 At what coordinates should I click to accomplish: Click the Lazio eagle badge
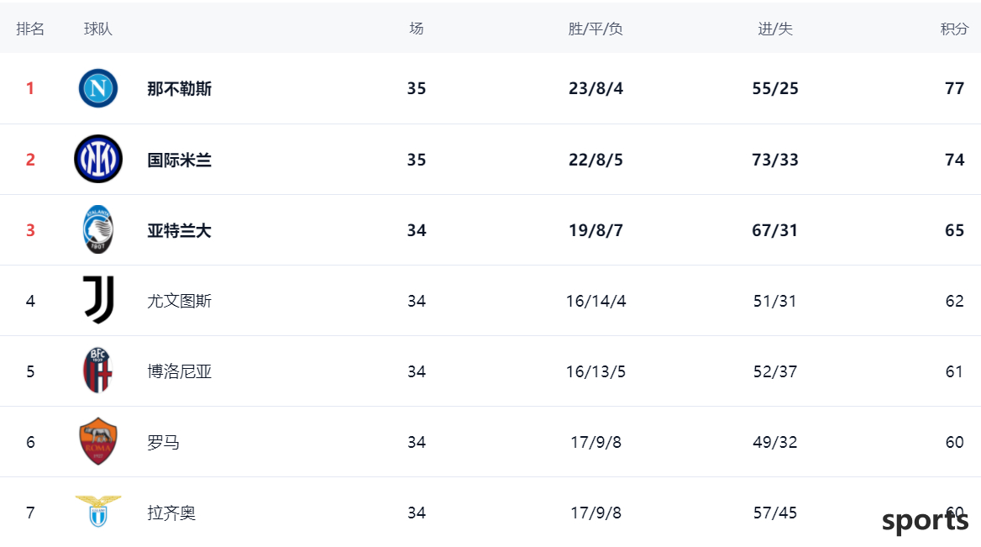click(98, 512)
